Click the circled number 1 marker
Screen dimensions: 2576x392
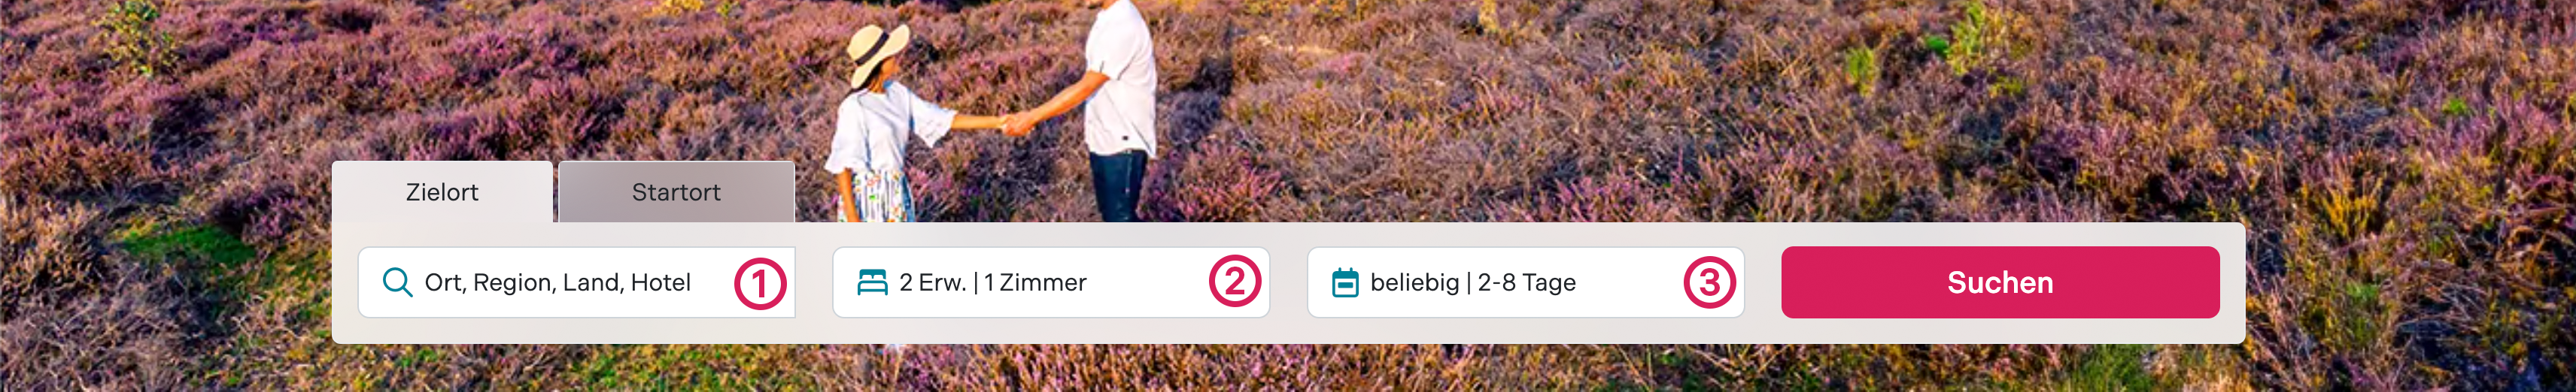tap(760, 283)
